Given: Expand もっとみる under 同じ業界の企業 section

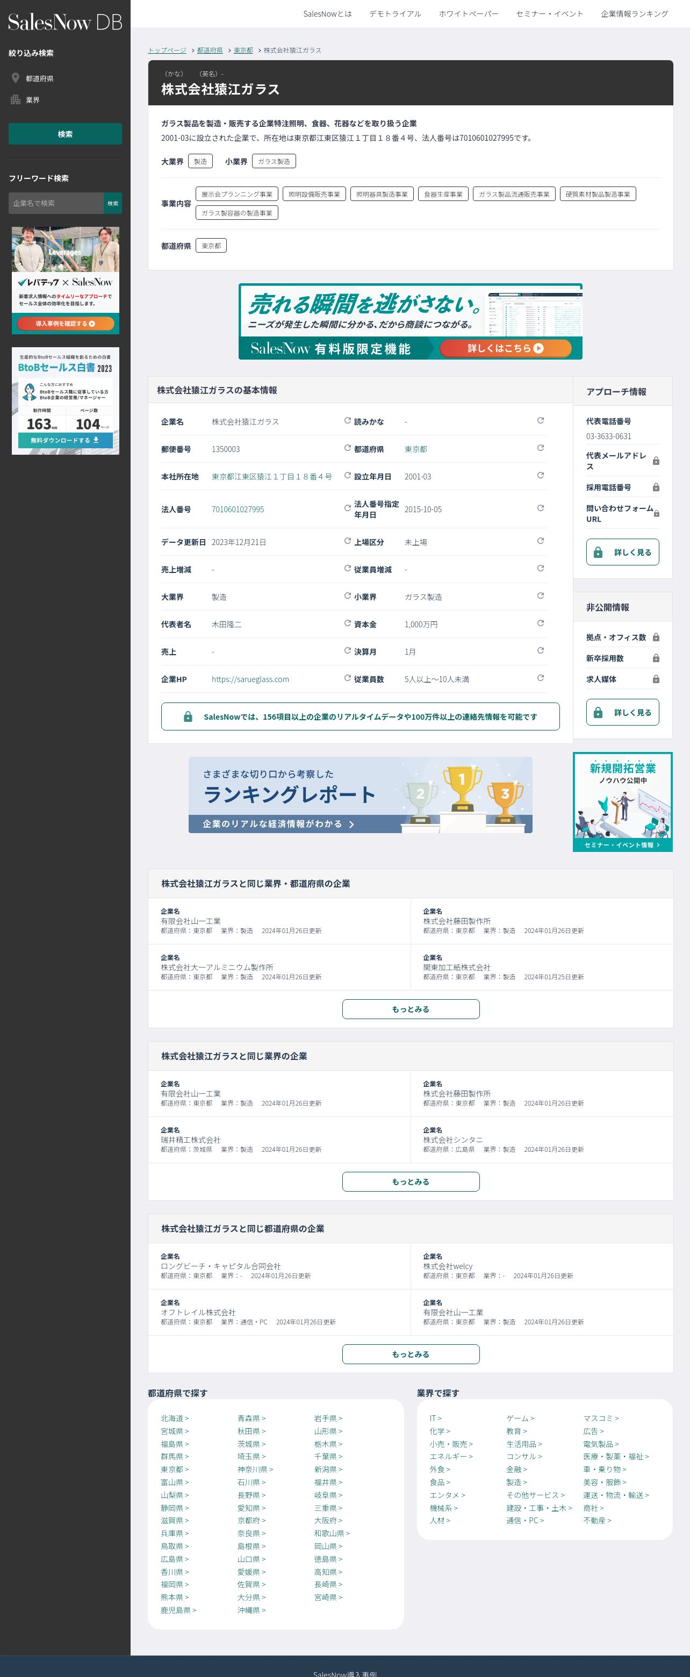Looking at the screenshot, I should [x=411, y=1181].
